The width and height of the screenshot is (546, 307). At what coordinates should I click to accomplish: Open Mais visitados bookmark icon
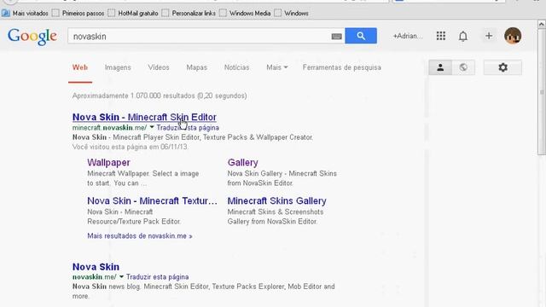6,14
